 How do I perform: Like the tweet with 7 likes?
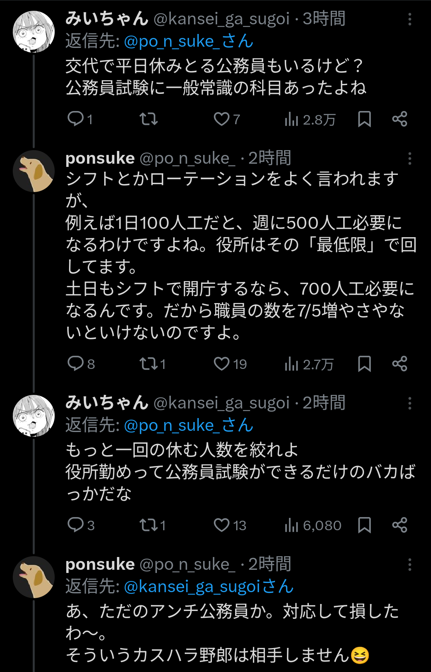point(222,119)
